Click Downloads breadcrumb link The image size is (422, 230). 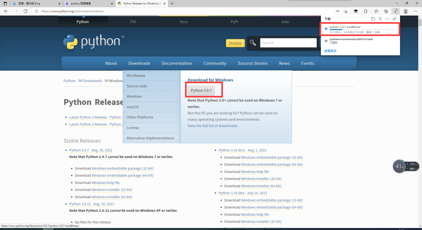pyautogui.click(x=92, y=81)
